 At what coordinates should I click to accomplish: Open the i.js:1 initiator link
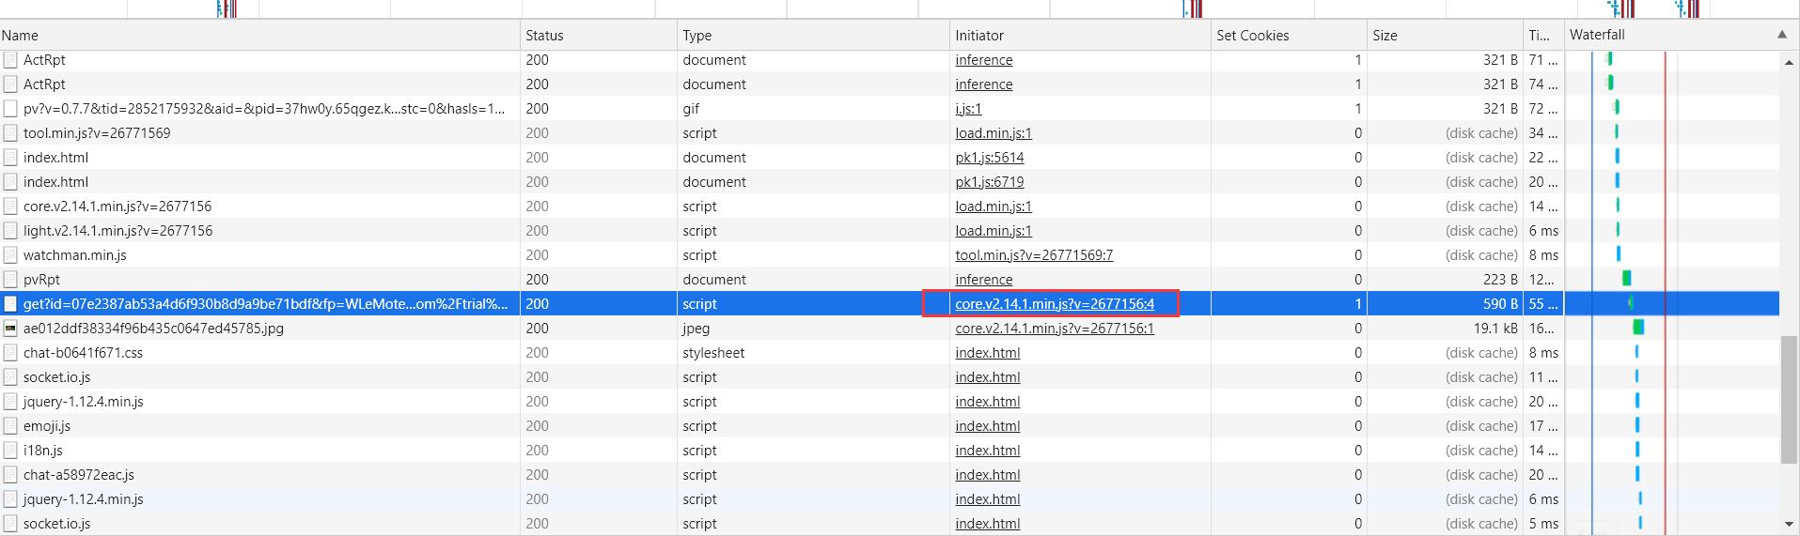[968, 109]
